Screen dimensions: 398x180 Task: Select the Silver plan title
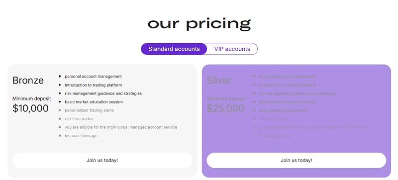pyautogui.click(x=219, y=81)
